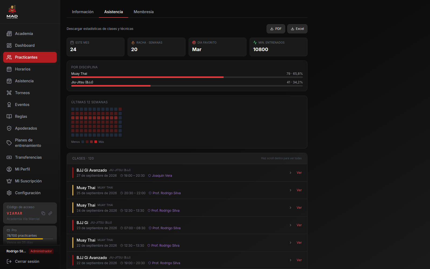430x269 pixels.
Task: Open the Eventos sidebar item
Action: [x=30, y=105]
